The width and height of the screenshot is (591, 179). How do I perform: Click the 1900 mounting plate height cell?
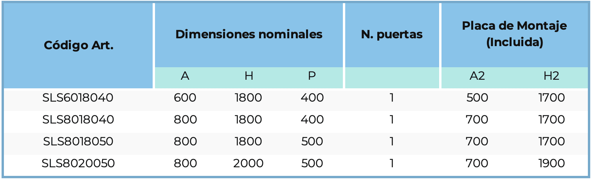point(551,163)
